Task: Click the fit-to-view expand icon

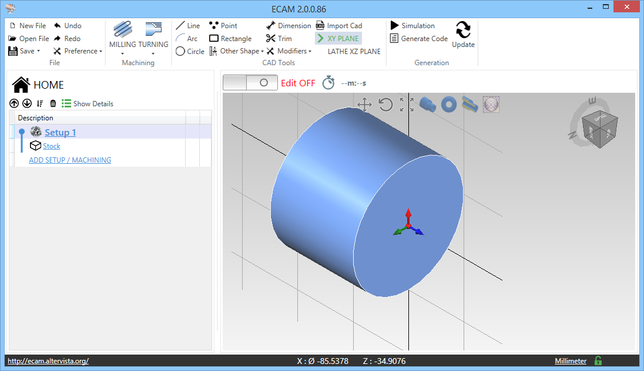Action: (407, 104)
